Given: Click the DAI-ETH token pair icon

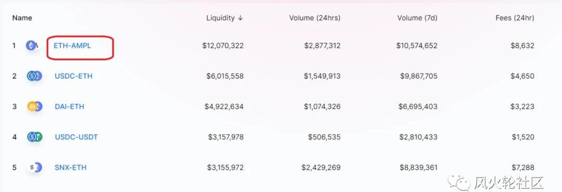Looking at the screenshot, I should (34, 106).
